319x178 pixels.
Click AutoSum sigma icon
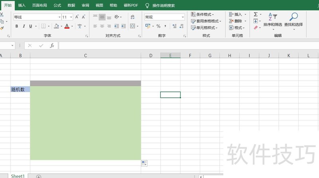tap(256, 14)
